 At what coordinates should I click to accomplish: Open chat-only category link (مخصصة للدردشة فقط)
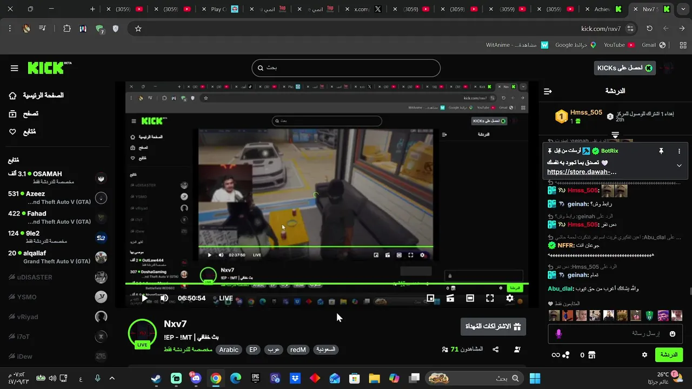click(x=188, y=350)
